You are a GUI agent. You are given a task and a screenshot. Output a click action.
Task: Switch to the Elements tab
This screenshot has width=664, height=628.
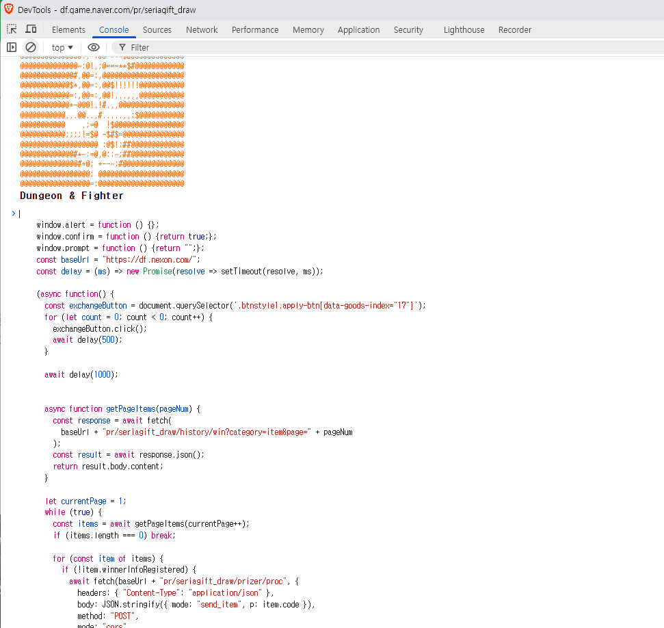(68, 29)
